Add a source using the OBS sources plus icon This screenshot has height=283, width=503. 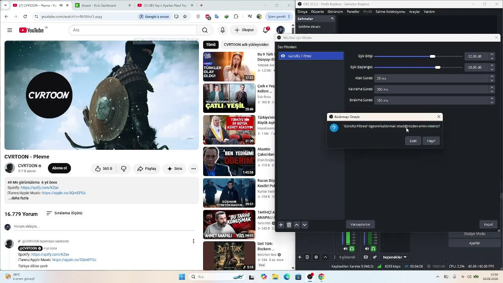[x=300, y=257]
